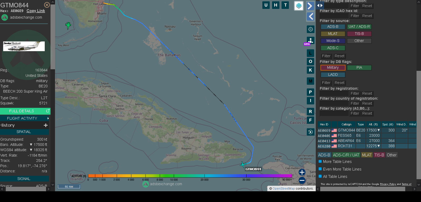Reset the registration filter
The width and height of the screenshot is (421, 202).
pos(367,94)
